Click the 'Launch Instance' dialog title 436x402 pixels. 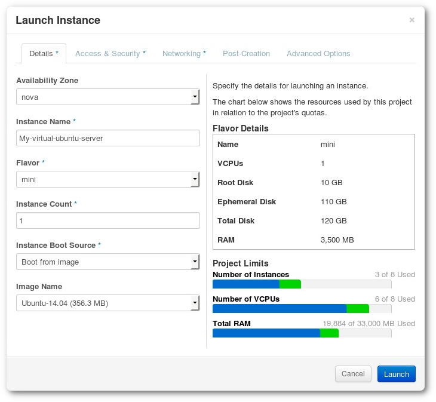pyautogui.click(x=58, y=20)
